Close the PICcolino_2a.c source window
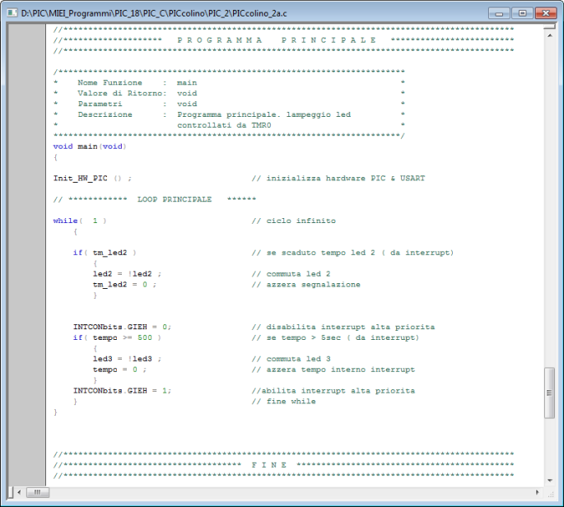Viewport: 564px width, 507px height. click(x=544, y=13)
